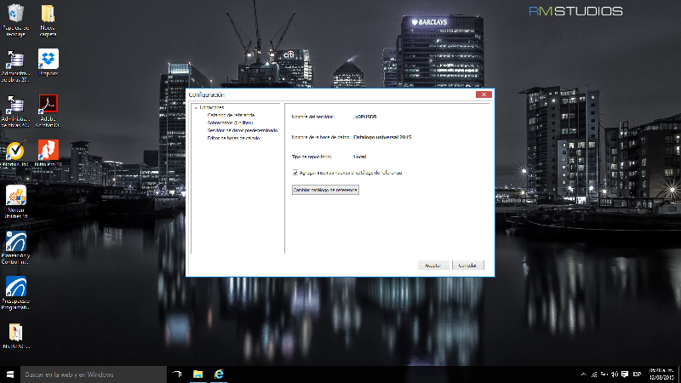The width and height of the screenshot is (681, 383).
Task: Collapse the Ubicaciones tree node
Action: click(x=195, y=108)
